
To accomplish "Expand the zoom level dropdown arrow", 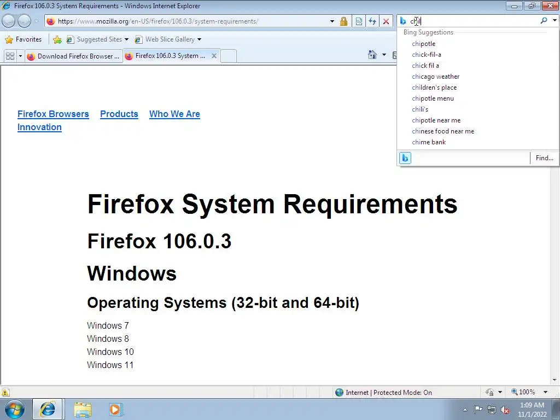I will tap(545, 392).
